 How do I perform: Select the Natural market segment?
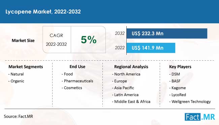(16, 74)
